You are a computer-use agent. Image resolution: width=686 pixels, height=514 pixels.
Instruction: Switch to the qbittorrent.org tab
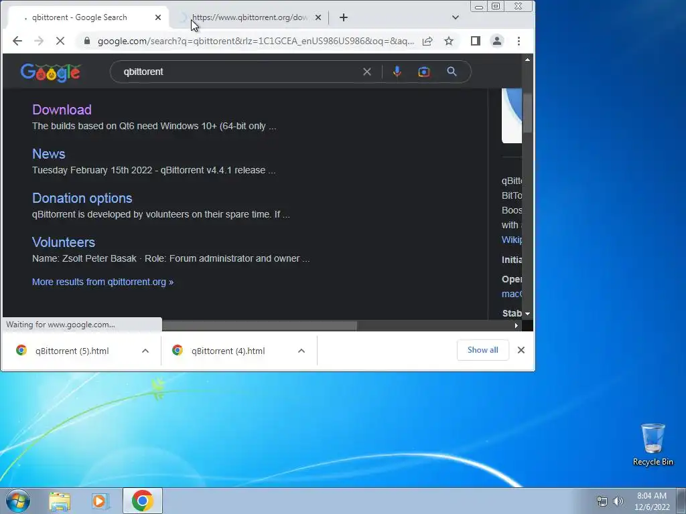pyautogui.click(x=249, y=17)
